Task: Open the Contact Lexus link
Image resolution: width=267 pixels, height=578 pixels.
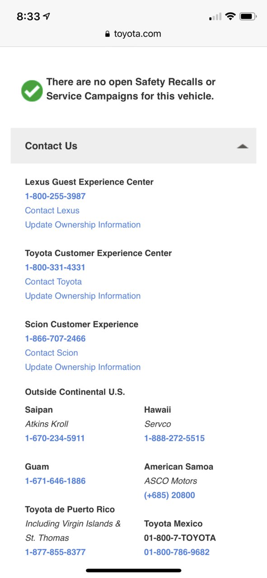Action: tap(52, 210)
